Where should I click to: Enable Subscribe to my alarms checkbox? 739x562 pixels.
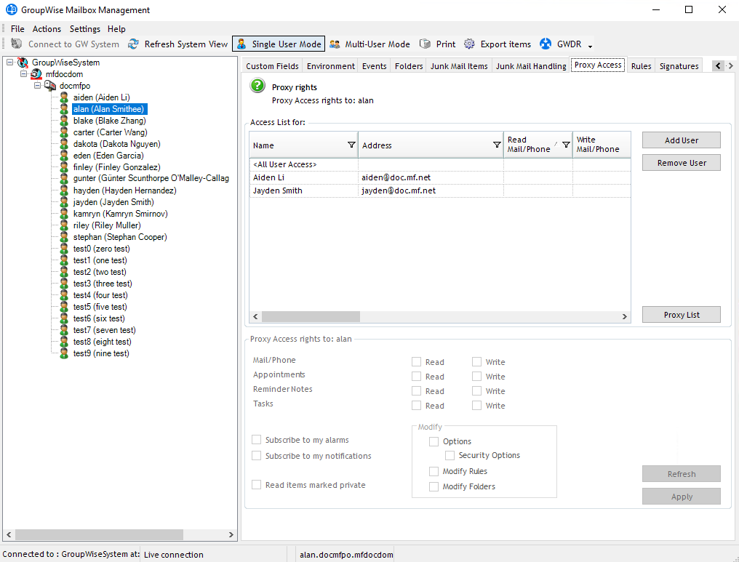(257, 440)
